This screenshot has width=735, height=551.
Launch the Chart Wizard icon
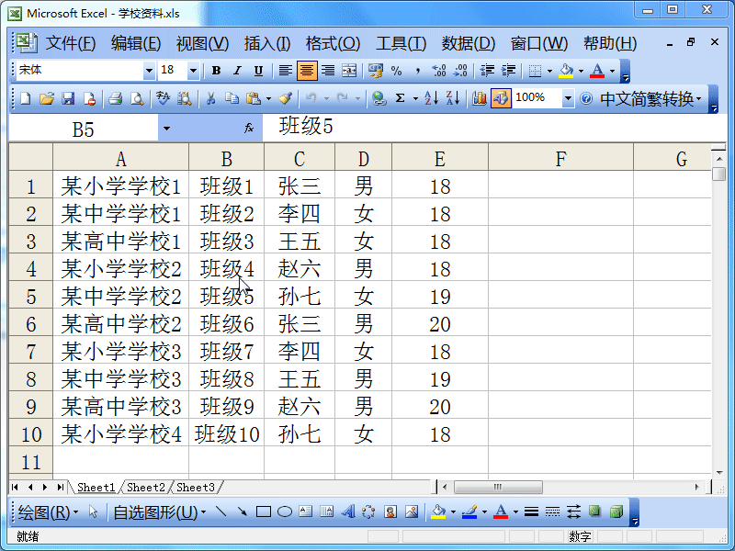pos(479,99)
